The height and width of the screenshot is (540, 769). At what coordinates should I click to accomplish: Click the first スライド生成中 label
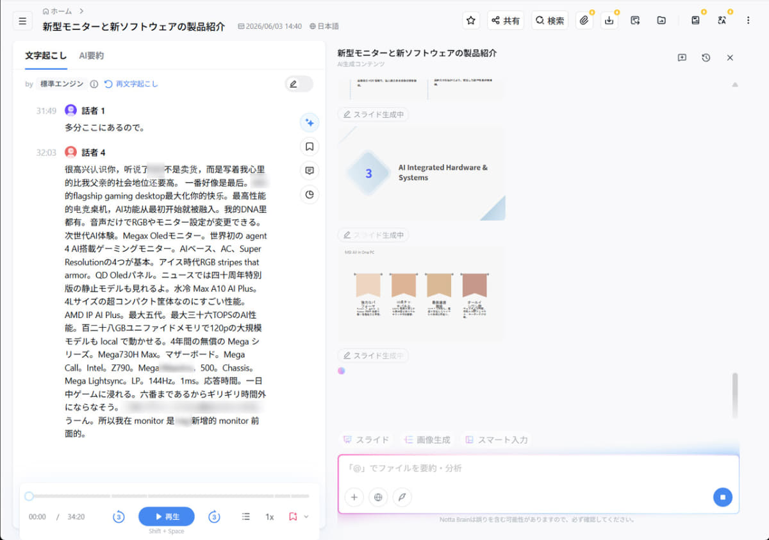373,115
